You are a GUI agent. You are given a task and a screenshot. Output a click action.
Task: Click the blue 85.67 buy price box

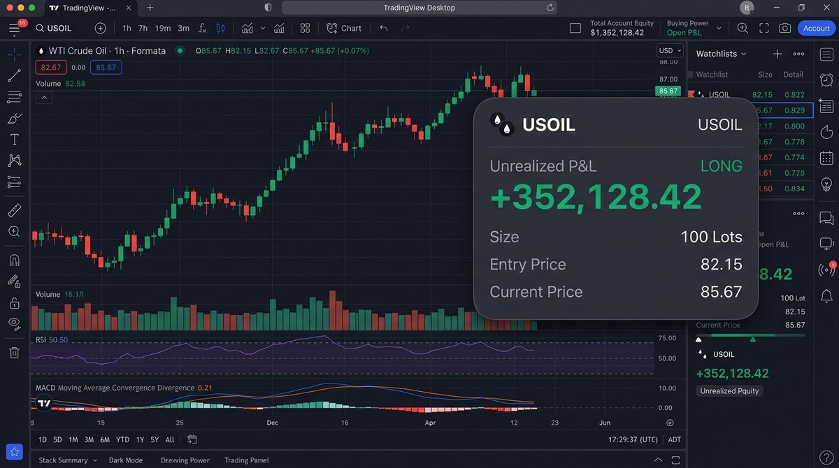click(x=106, y=67)
